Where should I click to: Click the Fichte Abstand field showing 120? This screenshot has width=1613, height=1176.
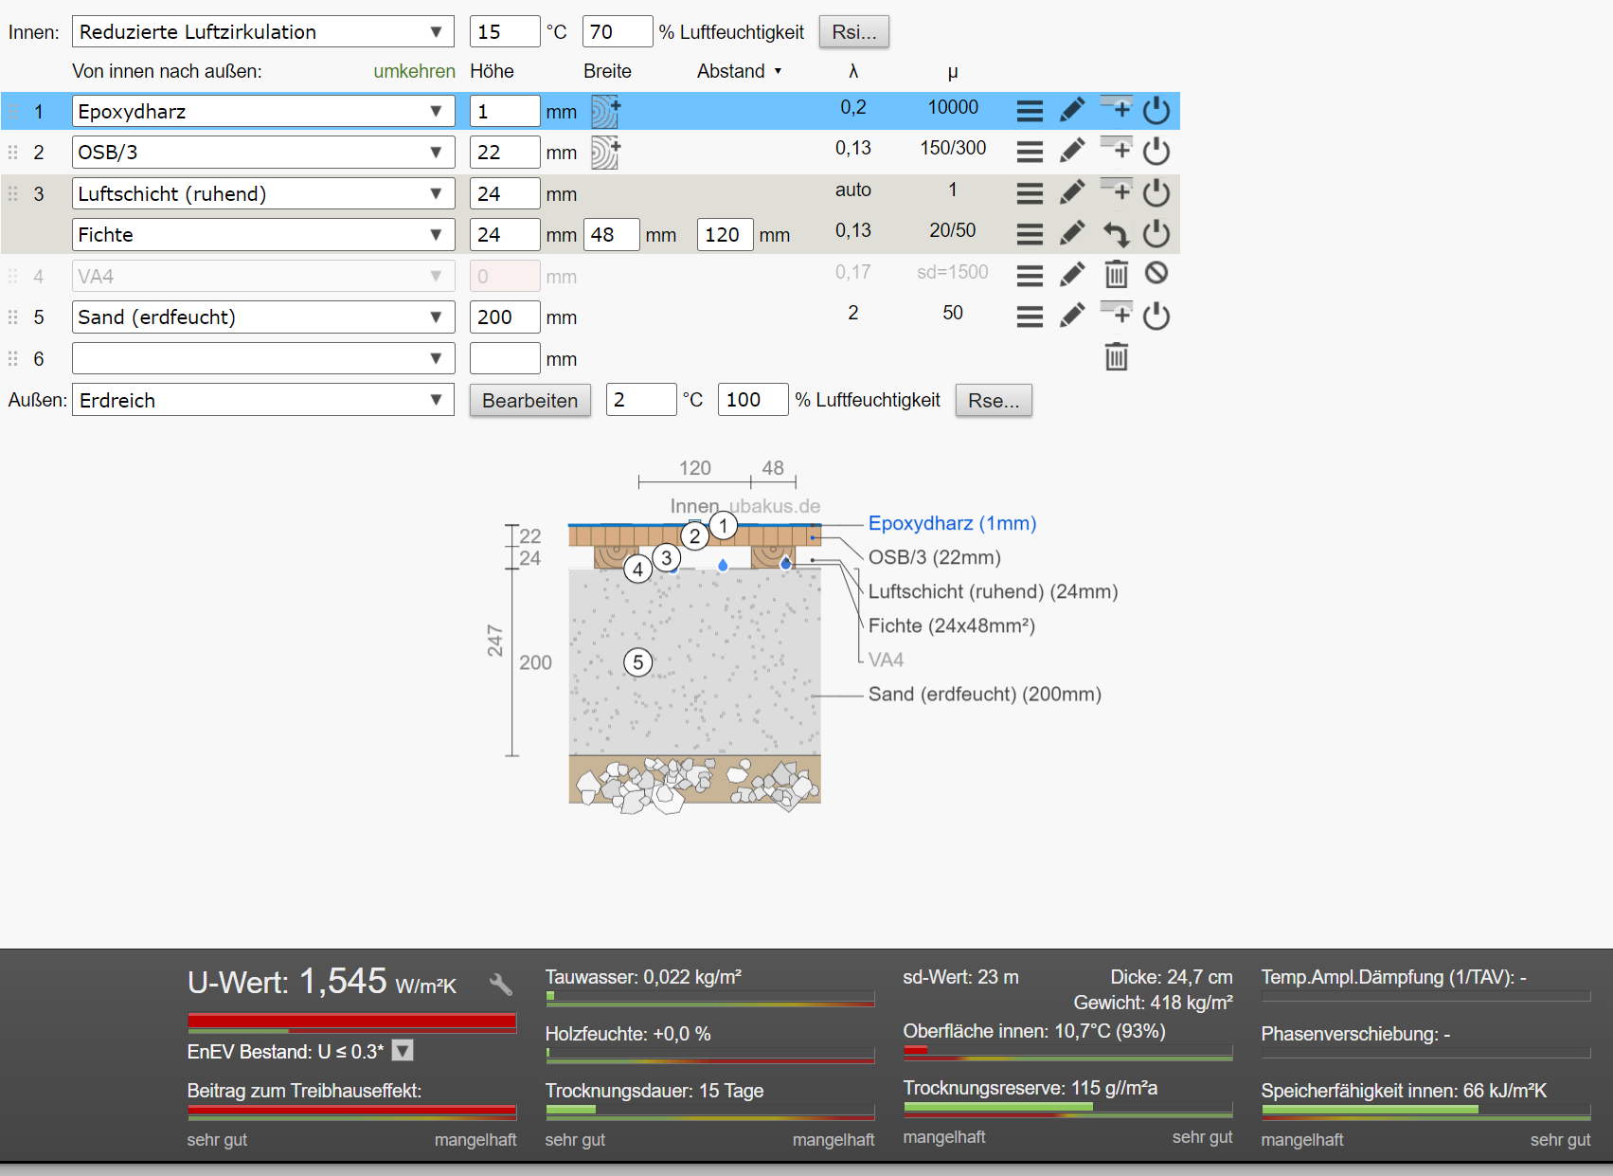(725, 234)
